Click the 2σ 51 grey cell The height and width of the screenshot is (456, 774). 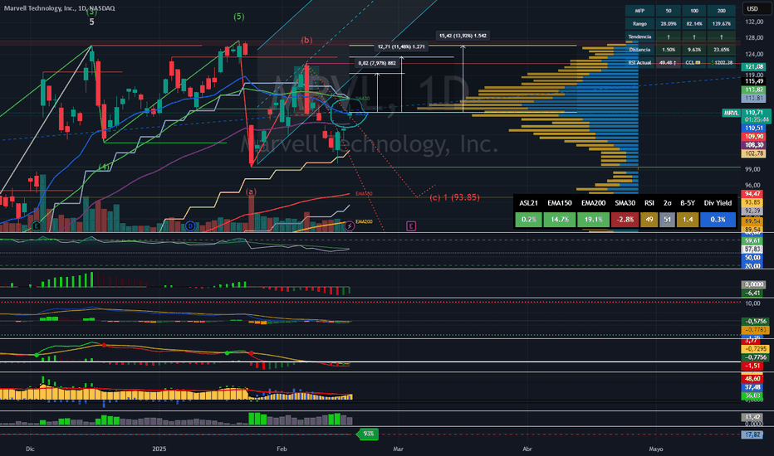[x=668, y=220]
